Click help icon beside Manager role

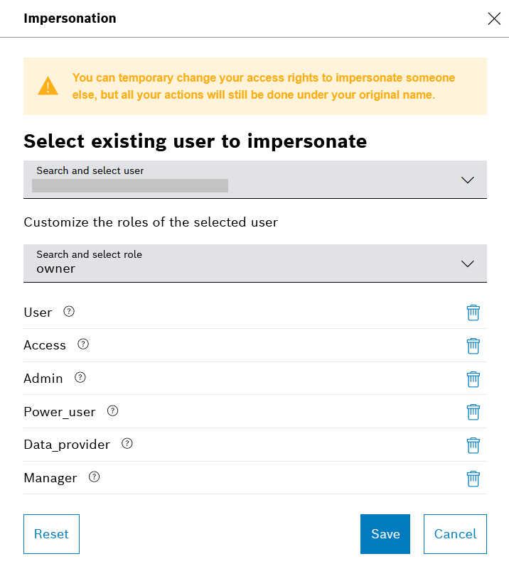click(x=94, y=477)
